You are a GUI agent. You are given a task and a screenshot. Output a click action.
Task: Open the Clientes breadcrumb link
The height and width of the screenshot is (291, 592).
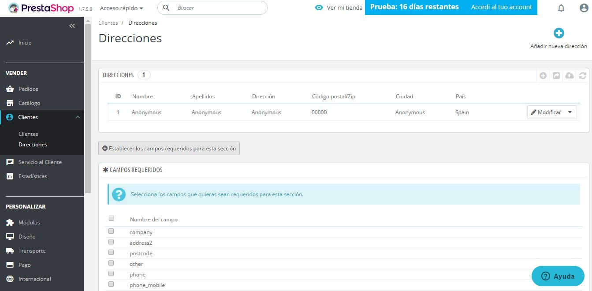108,22
